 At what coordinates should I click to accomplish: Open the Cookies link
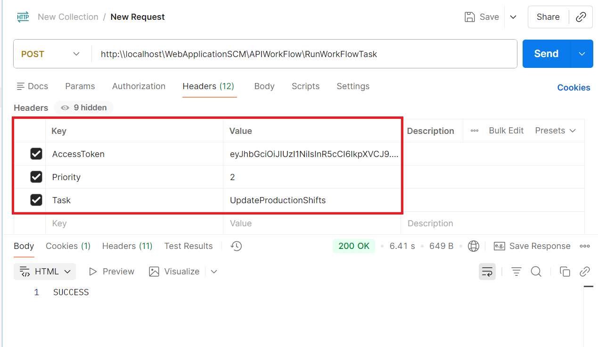click(573, 88)
